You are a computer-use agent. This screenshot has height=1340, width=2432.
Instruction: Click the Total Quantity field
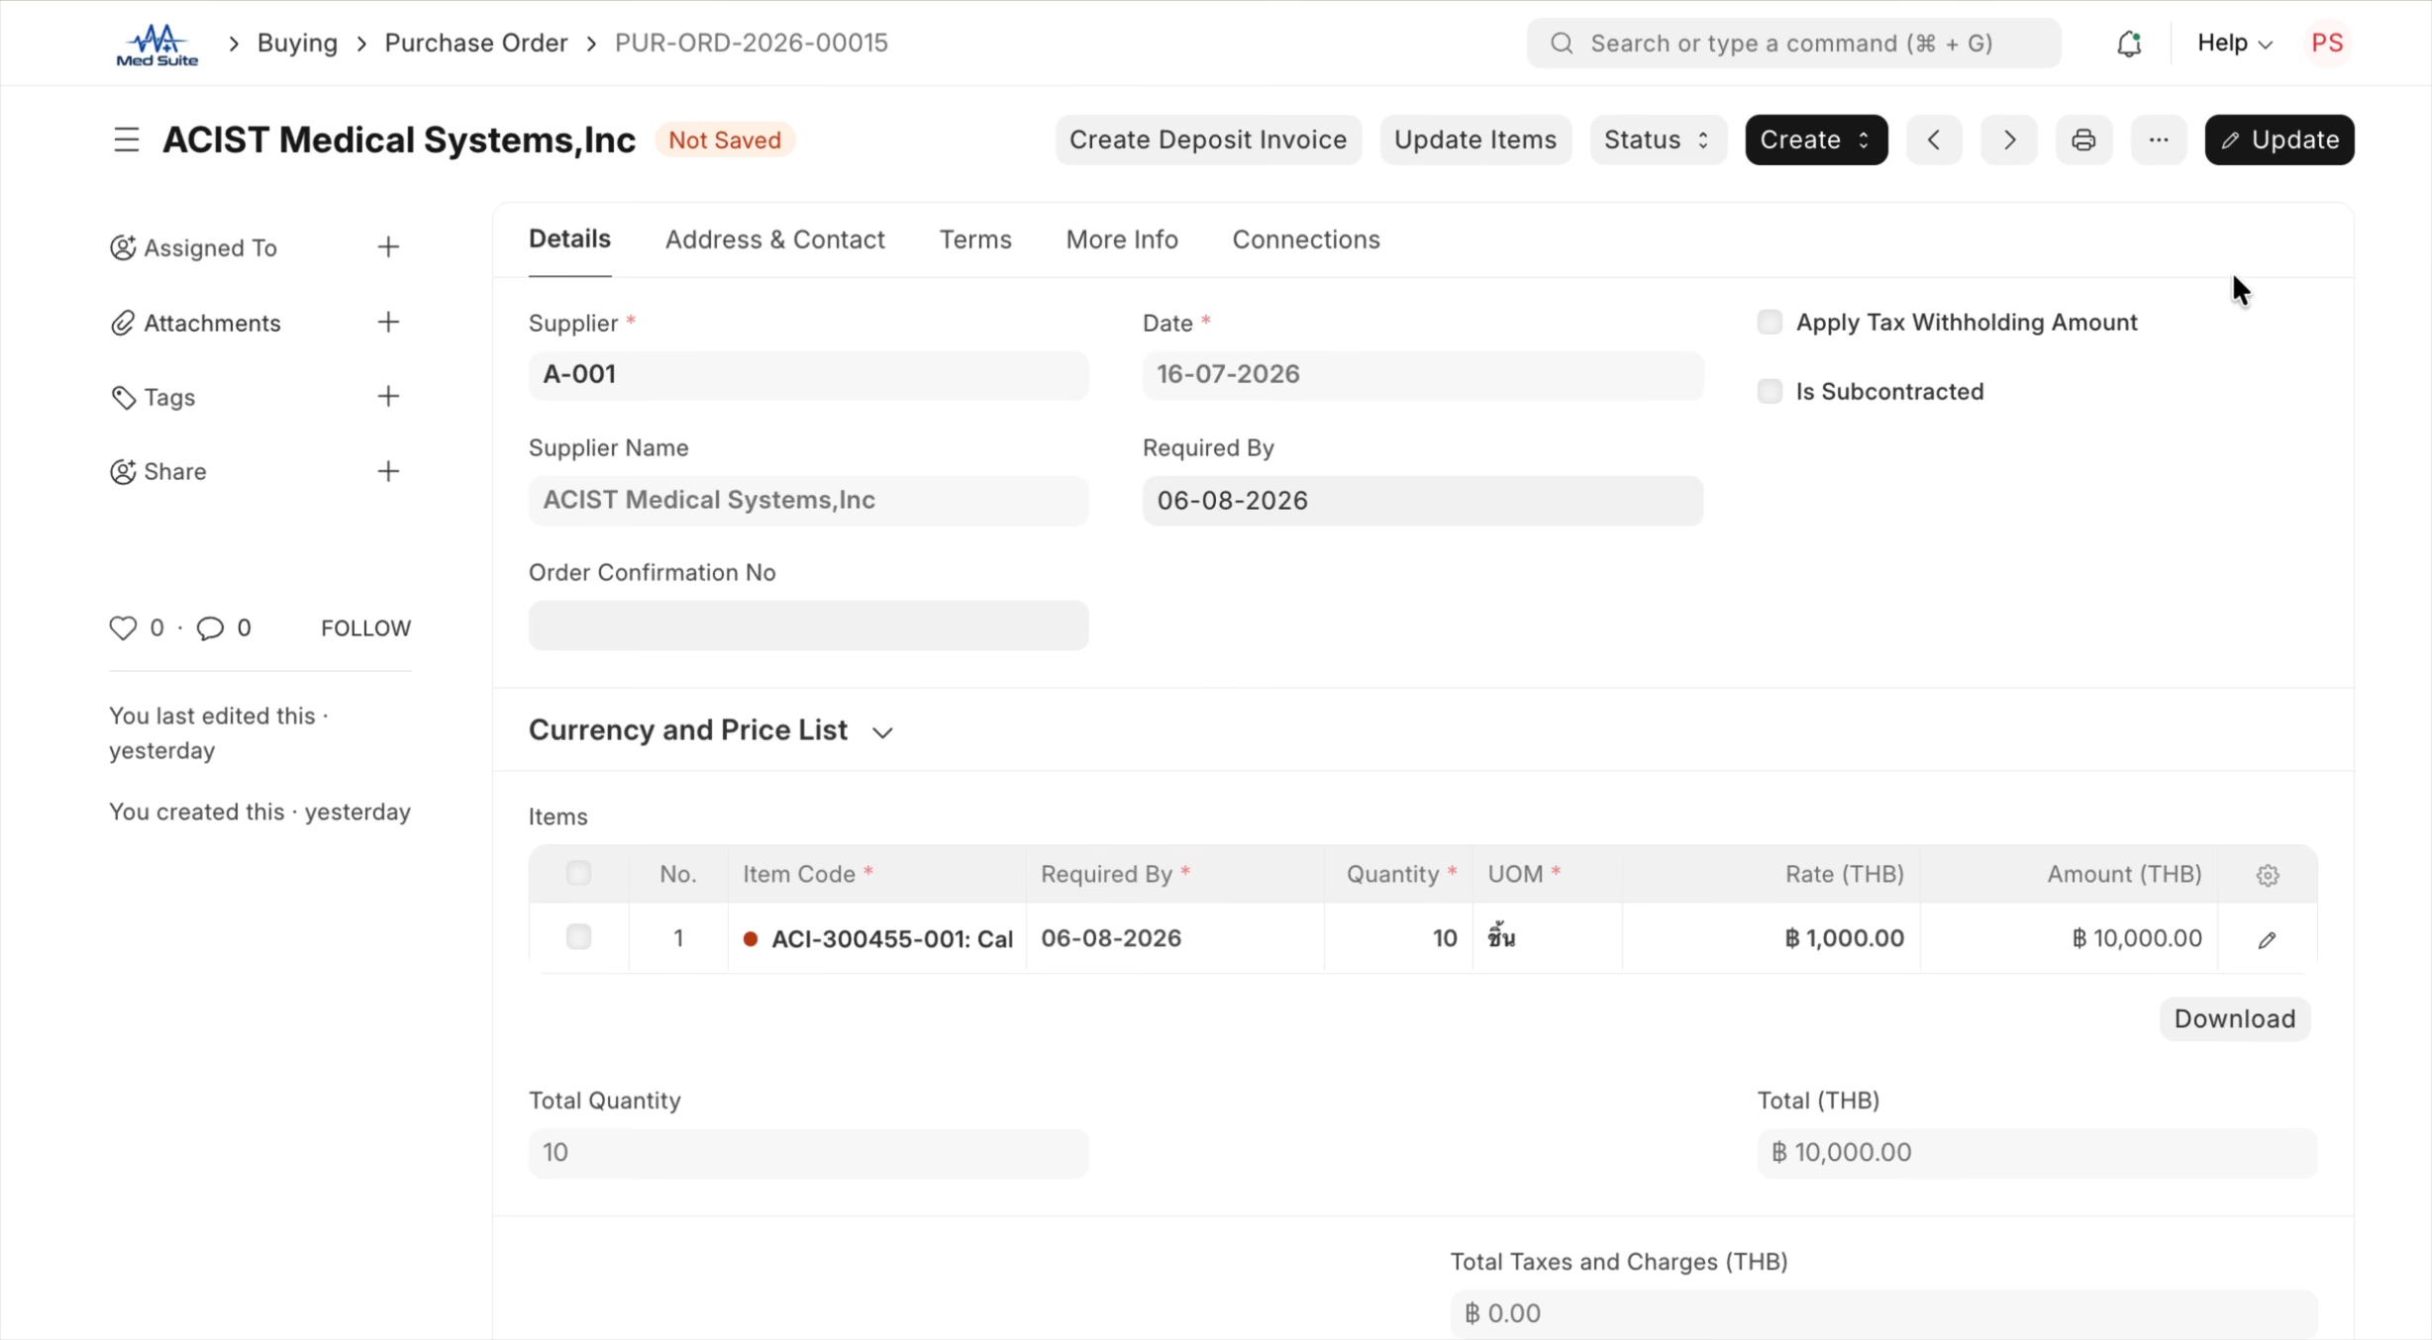(808, 1153)
